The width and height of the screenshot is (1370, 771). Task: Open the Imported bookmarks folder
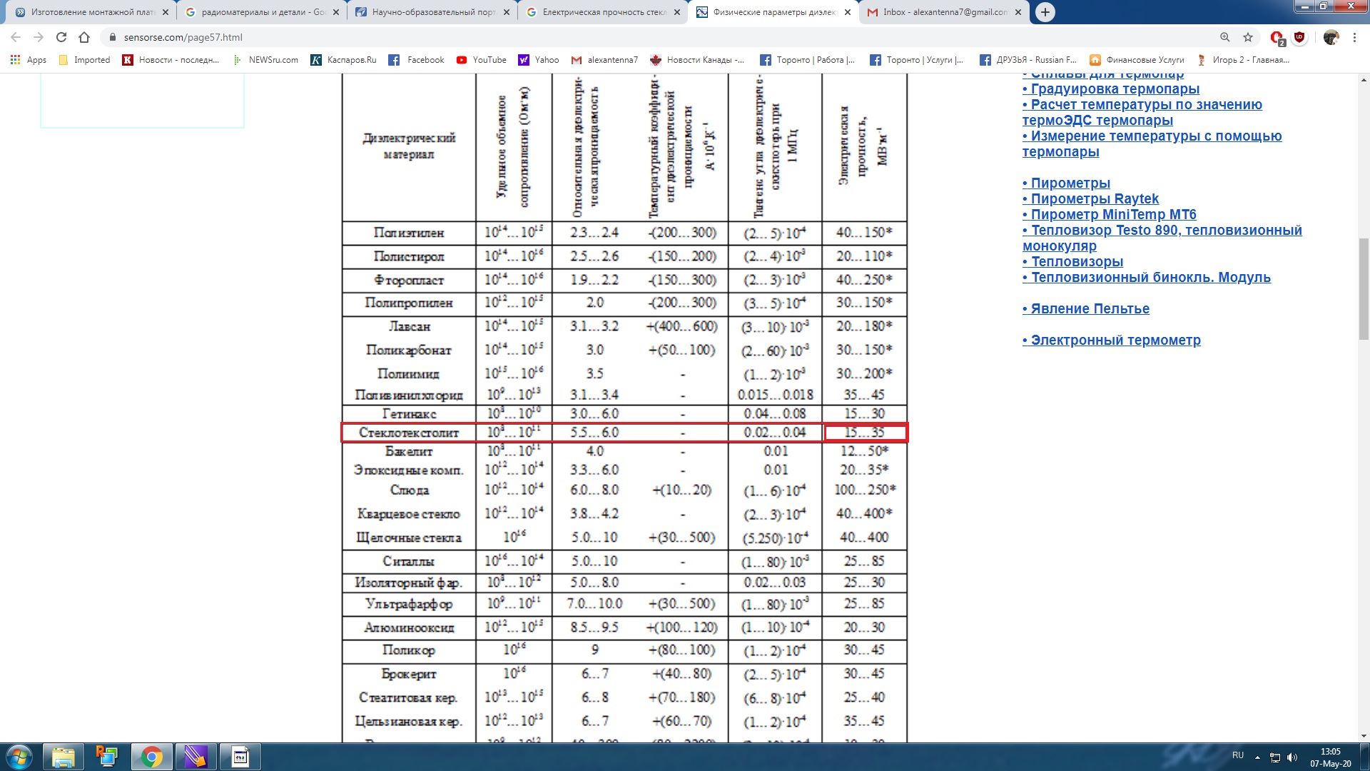point(84,60)
